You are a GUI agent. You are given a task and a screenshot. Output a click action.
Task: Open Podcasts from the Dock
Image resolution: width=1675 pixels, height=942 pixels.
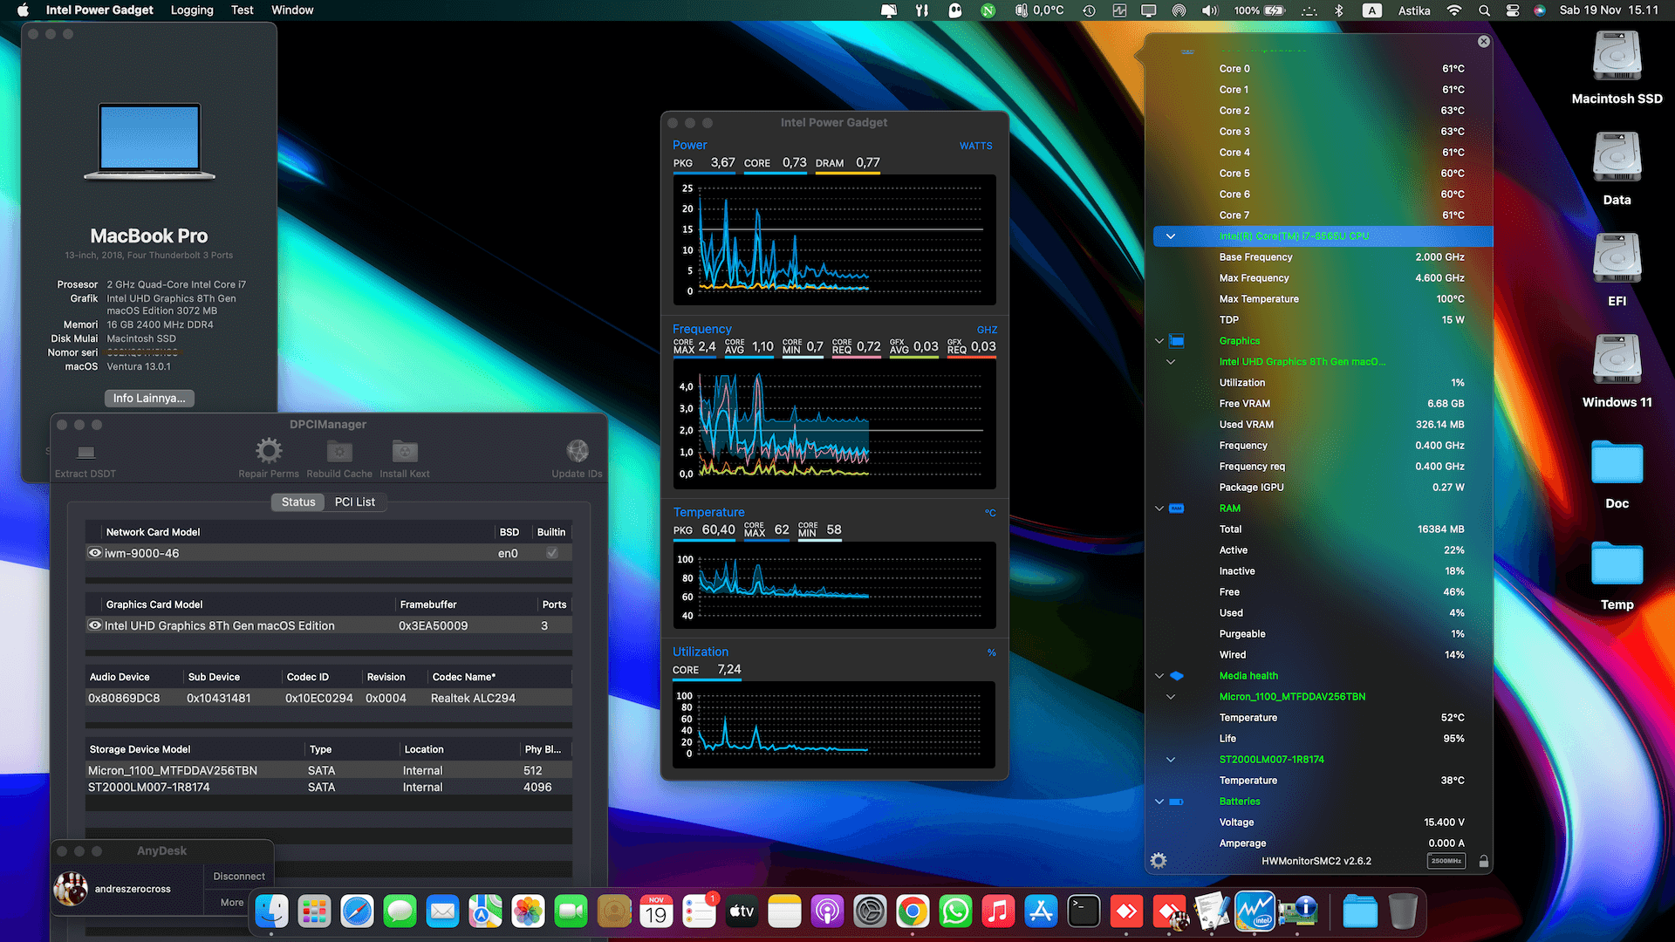click(x=827, y=912)
